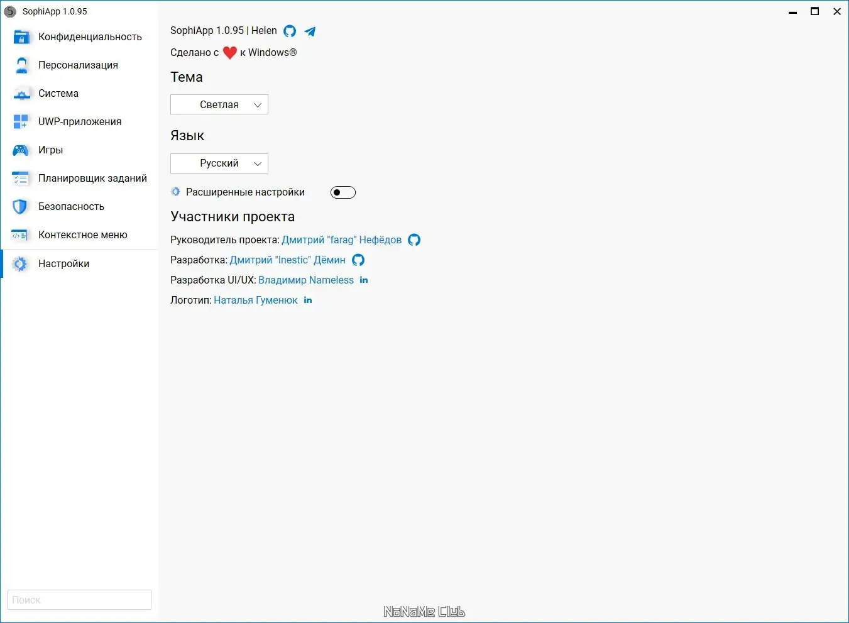Viewport: 849px width, 623px height.
Task: Open LinkedIn icon next to Наталья Гуменюк
Action: tap(308, 300)
